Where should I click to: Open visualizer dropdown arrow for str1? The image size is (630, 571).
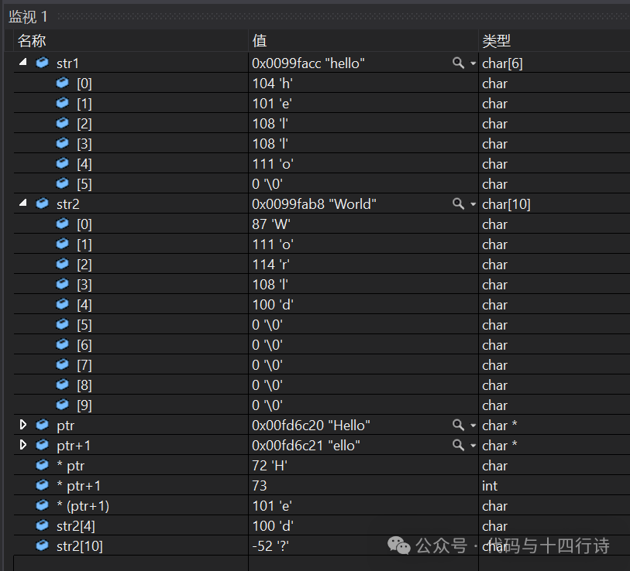[x=473, y=63]
